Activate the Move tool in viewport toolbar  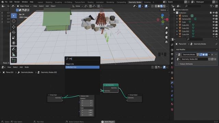pos(14,27)
